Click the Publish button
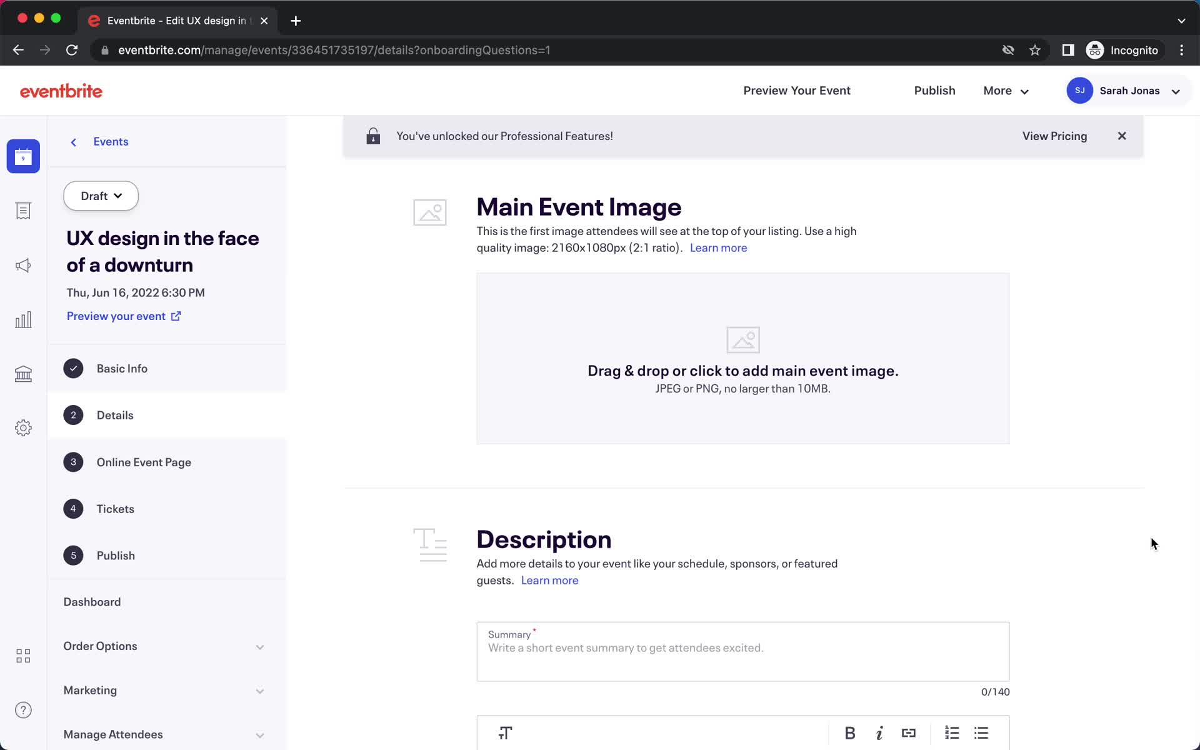The height and width of the screenshot is (750, 1200). (x=935, y=90)
